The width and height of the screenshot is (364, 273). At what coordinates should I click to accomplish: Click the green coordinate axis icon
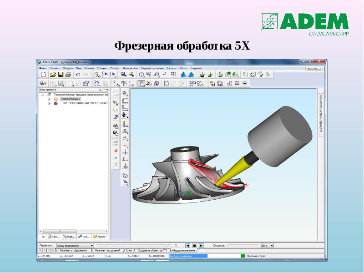pos(268,74)
